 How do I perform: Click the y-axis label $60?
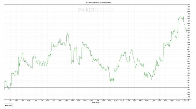pos(189,16)
